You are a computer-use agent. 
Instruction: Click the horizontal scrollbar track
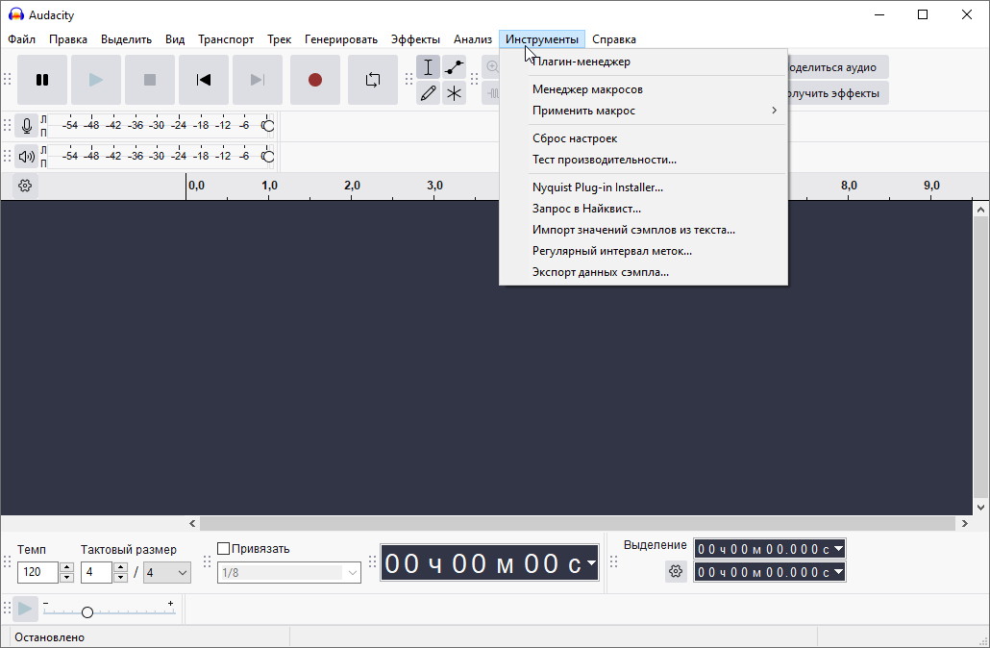pos(577,524)
